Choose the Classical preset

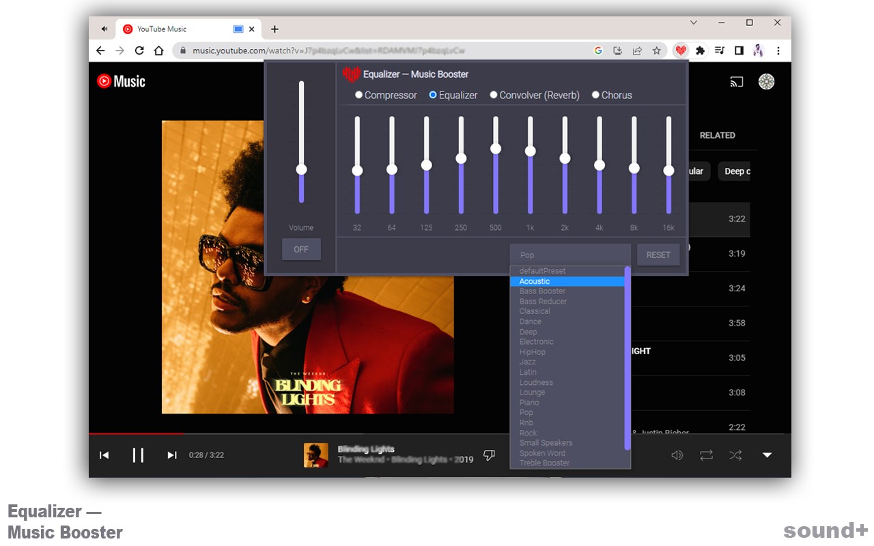(567, 311)
